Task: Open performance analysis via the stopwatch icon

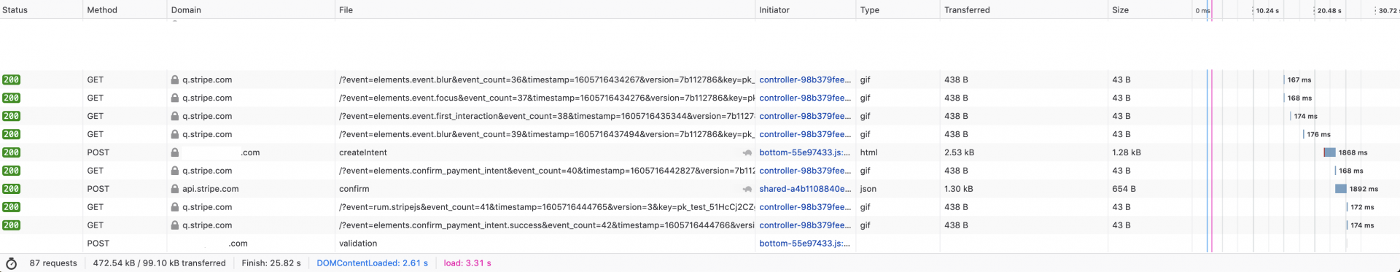Action: (x=11, y=263)
